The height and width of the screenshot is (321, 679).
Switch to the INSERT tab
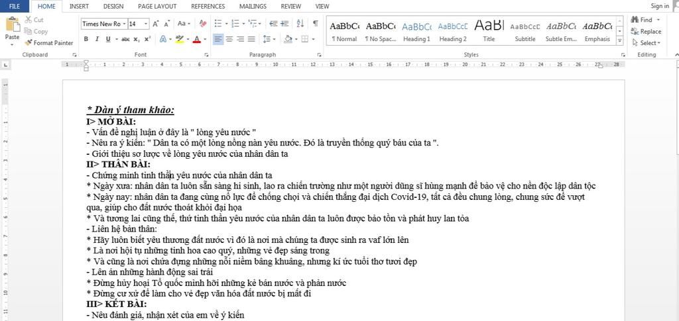(x=79, y=6)
